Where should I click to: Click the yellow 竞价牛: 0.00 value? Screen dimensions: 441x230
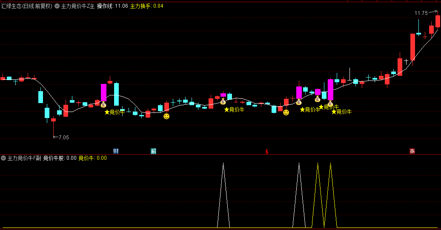click(92, 158)
